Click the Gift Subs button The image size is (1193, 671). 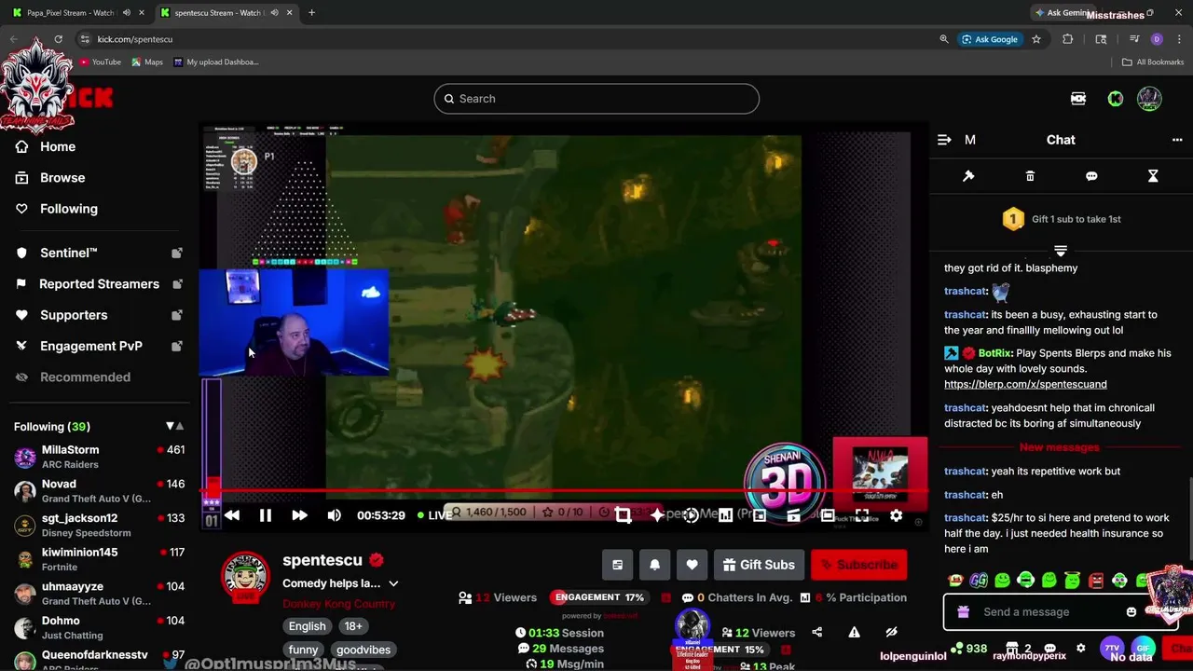click(x=758, y=565)
